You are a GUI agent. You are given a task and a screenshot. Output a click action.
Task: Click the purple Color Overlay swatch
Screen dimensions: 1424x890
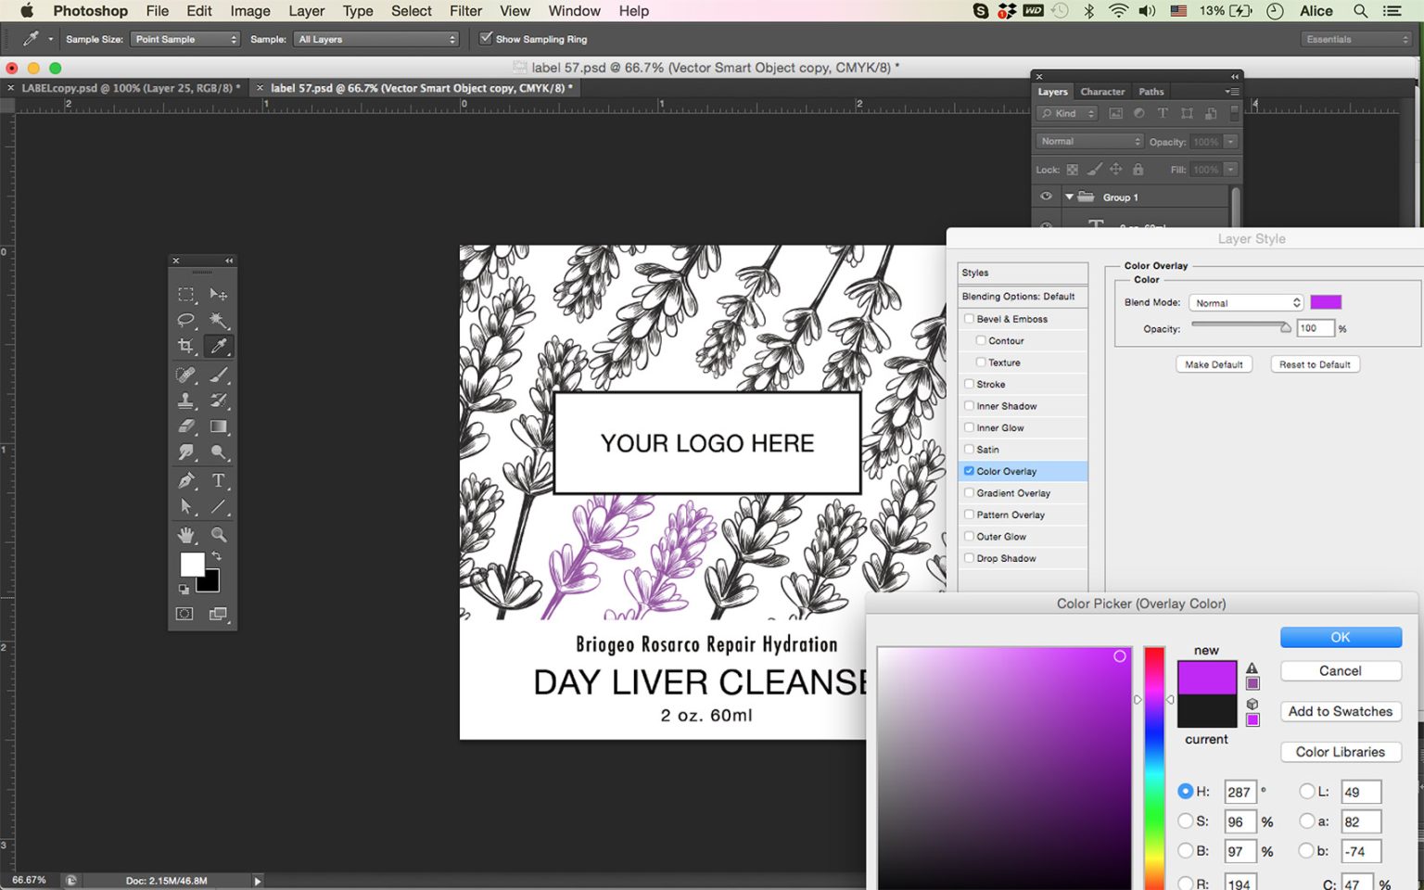[1326, 302]
